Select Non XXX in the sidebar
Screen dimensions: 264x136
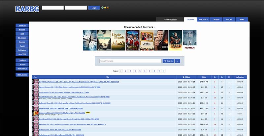(22, 54)
